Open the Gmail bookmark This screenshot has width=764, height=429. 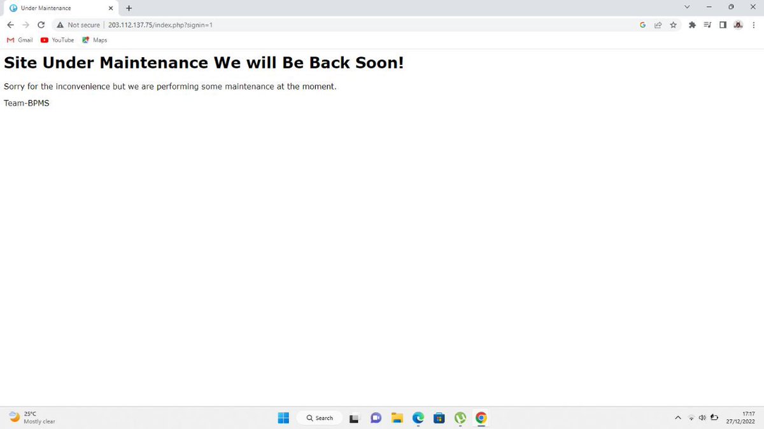click(x=20, y=40)
